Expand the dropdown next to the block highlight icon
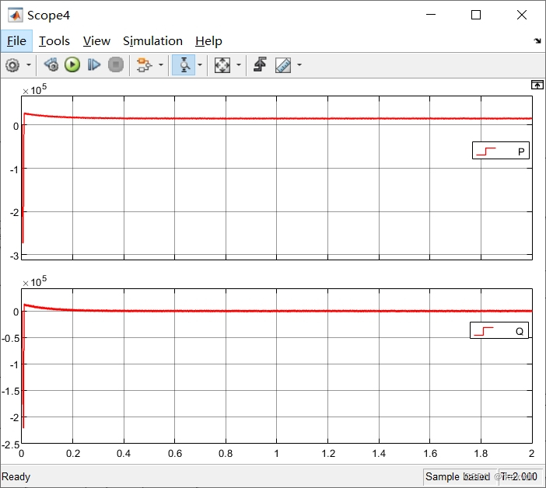The height and width of the screenshot is (488, 546). pos(161,65)
